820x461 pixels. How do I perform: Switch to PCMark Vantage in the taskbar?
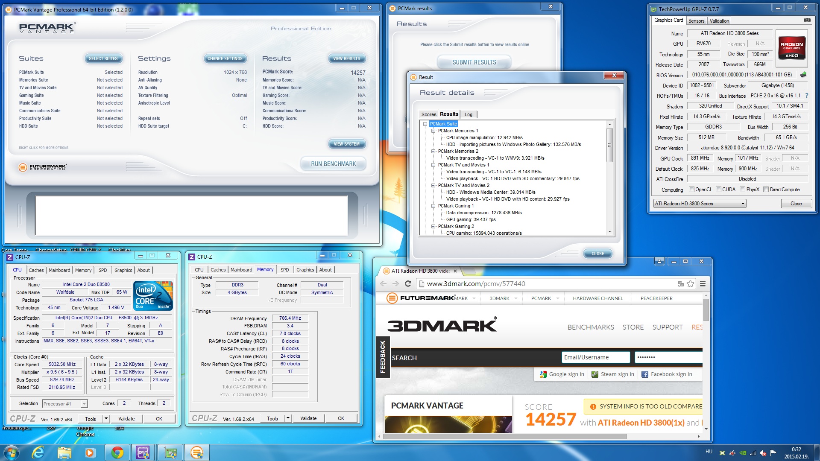point(197,452)
